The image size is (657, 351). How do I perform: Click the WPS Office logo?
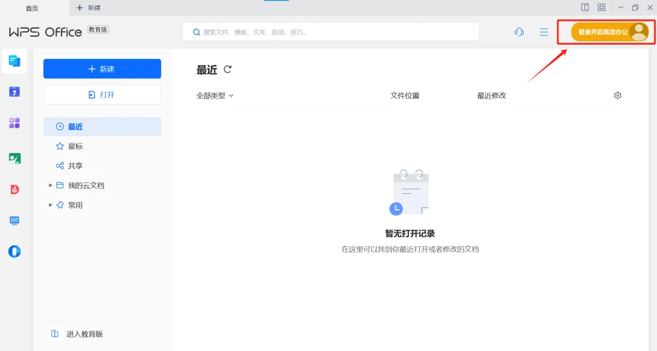point(45,32)
